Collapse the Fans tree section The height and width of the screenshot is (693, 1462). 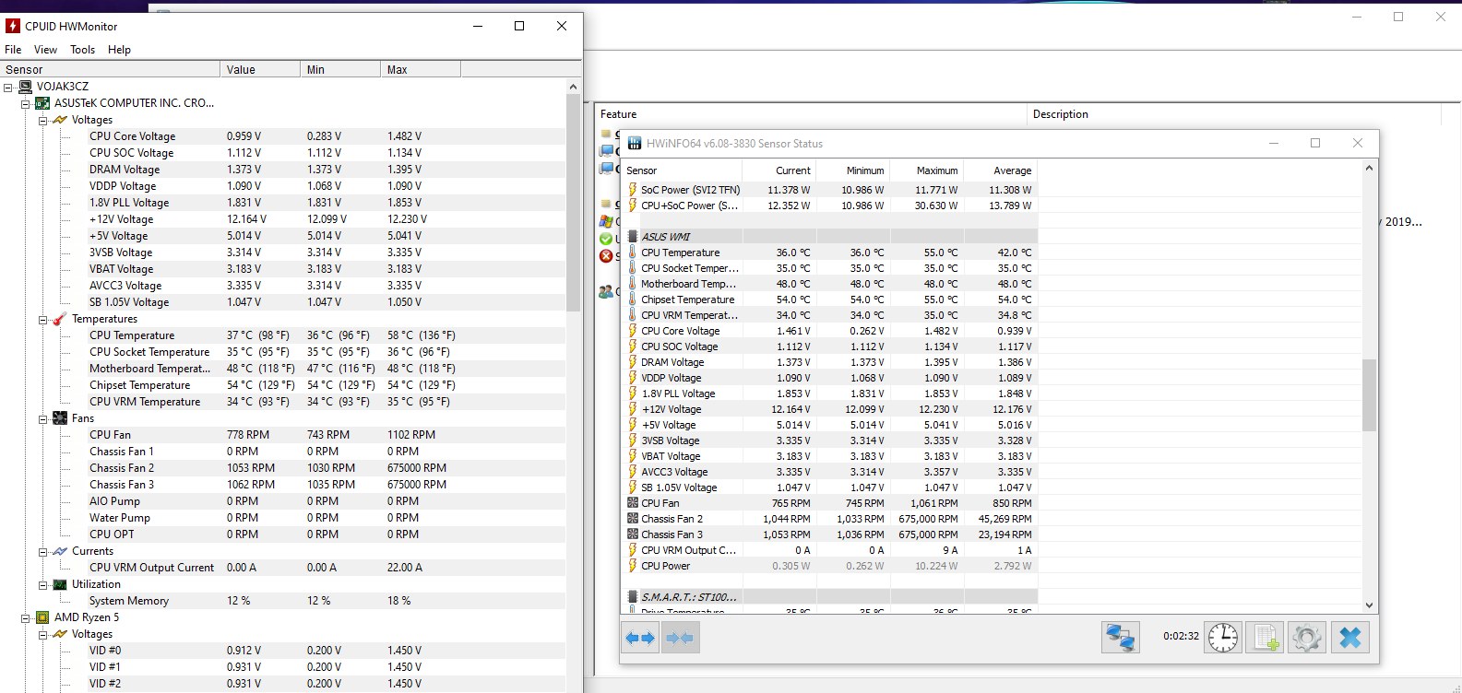tap(42, 418)
